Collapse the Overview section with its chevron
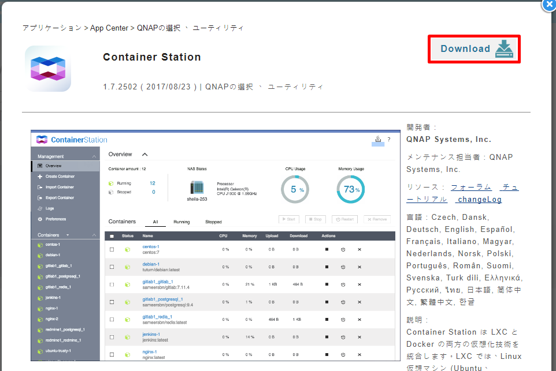 coord(144,155)
